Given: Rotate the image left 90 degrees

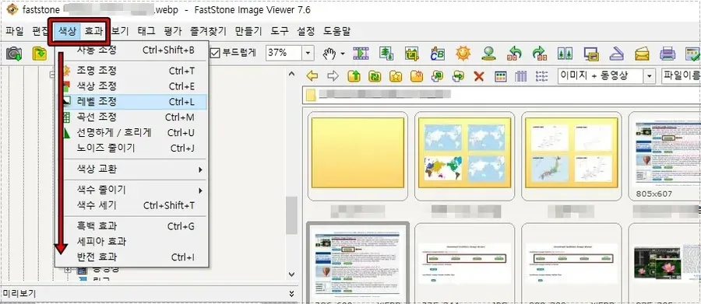Looking at the screenshot, I should pos(515,54).
